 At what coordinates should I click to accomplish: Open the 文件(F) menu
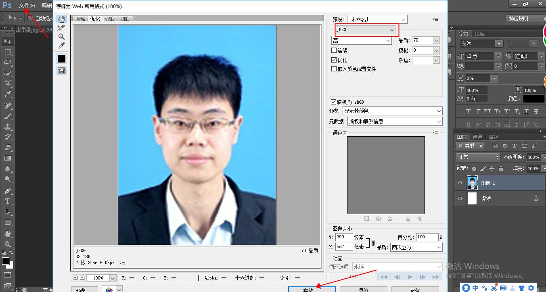27,5
